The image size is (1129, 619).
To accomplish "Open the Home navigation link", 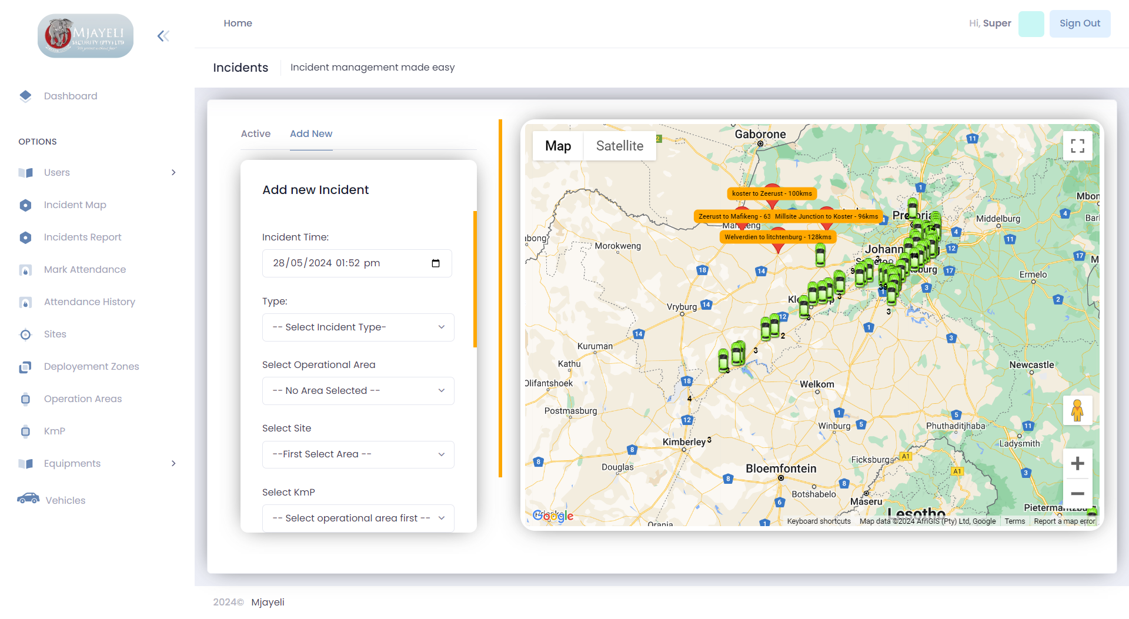I will coord(238,23).
